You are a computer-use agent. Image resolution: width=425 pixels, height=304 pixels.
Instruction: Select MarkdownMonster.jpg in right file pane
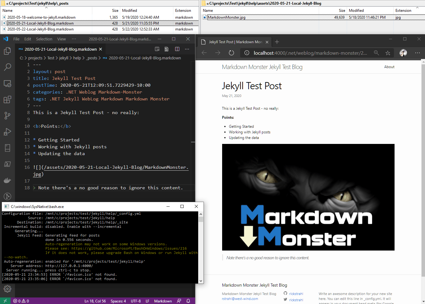pos(226,17)
